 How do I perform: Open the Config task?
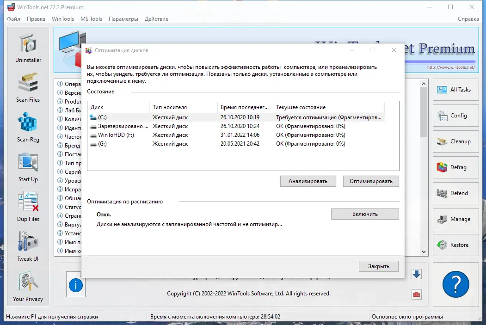[455, 116]
